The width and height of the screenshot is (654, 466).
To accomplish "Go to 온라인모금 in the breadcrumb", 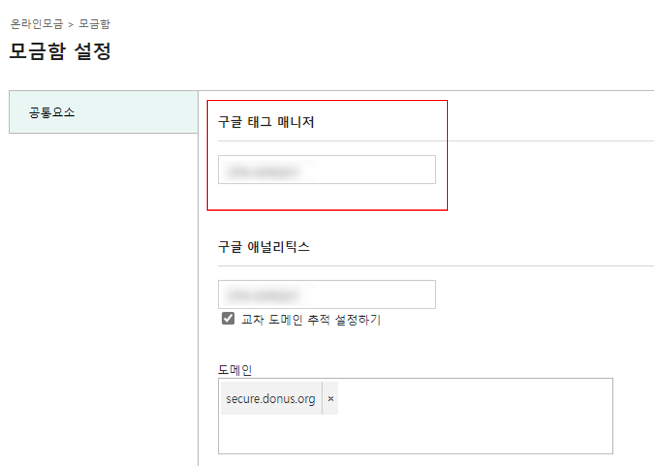I will coord(37,24).
